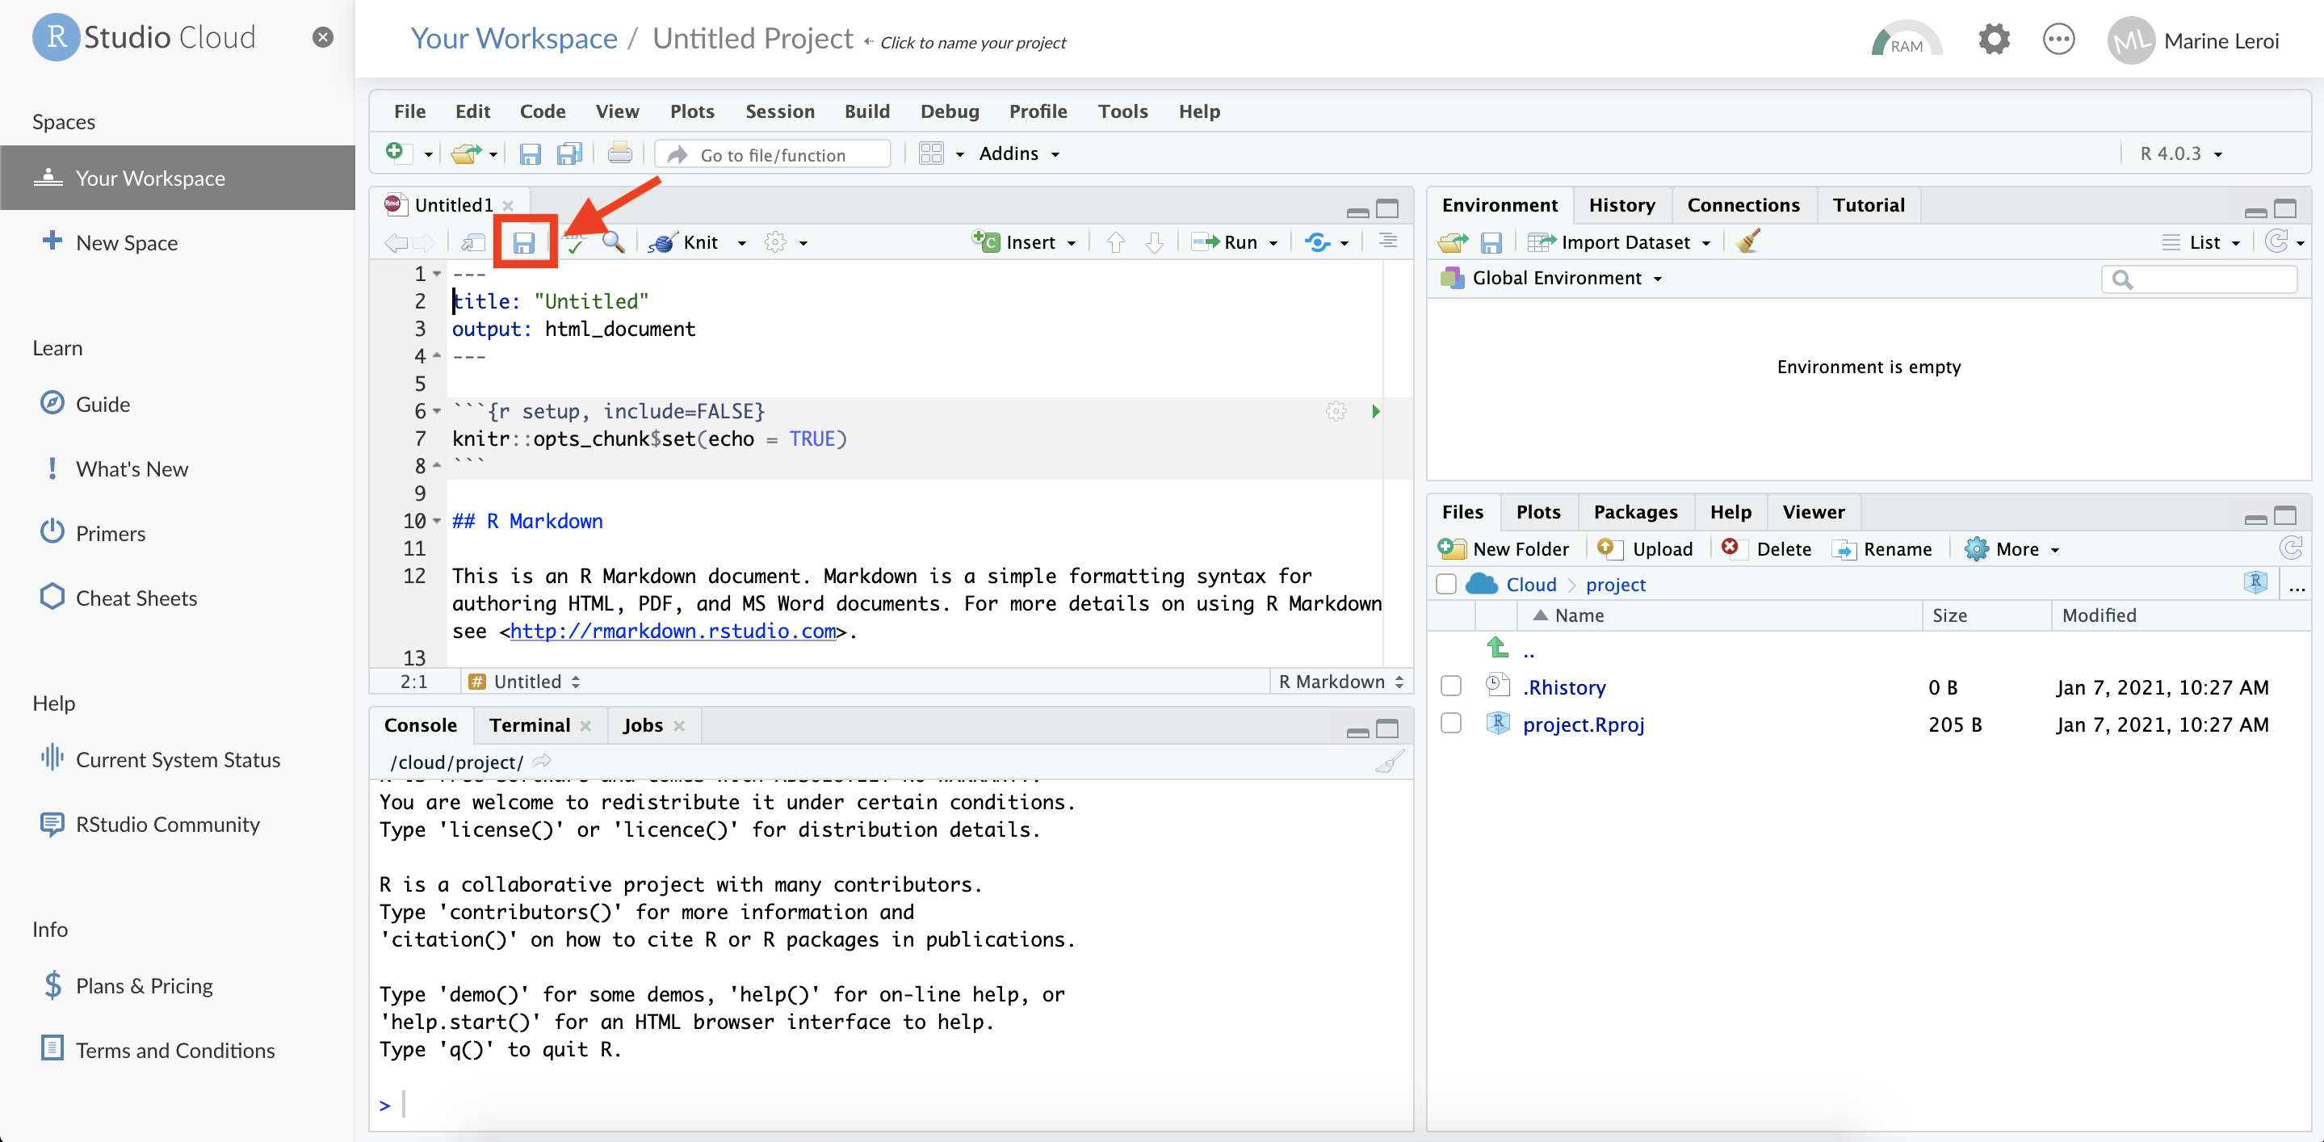
Task: Click the Refresh environment icon
Action: [2278, 240]
